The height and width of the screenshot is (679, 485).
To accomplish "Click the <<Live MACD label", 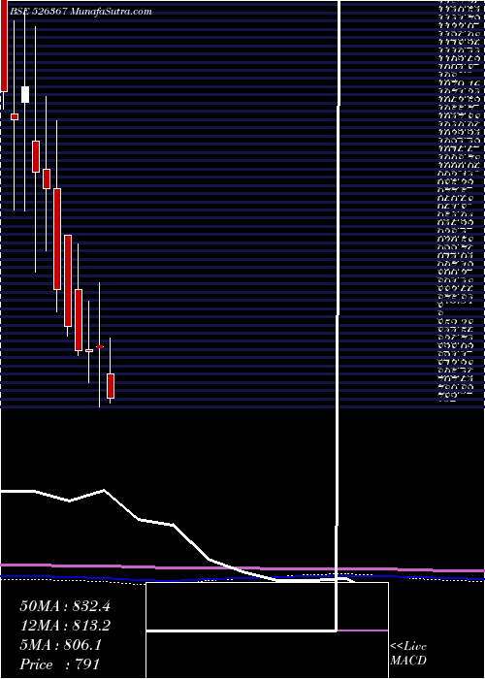I will (408, 654).
